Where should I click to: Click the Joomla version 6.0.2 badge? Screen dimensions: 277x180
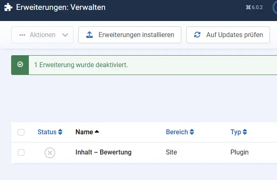click(254, 7)
